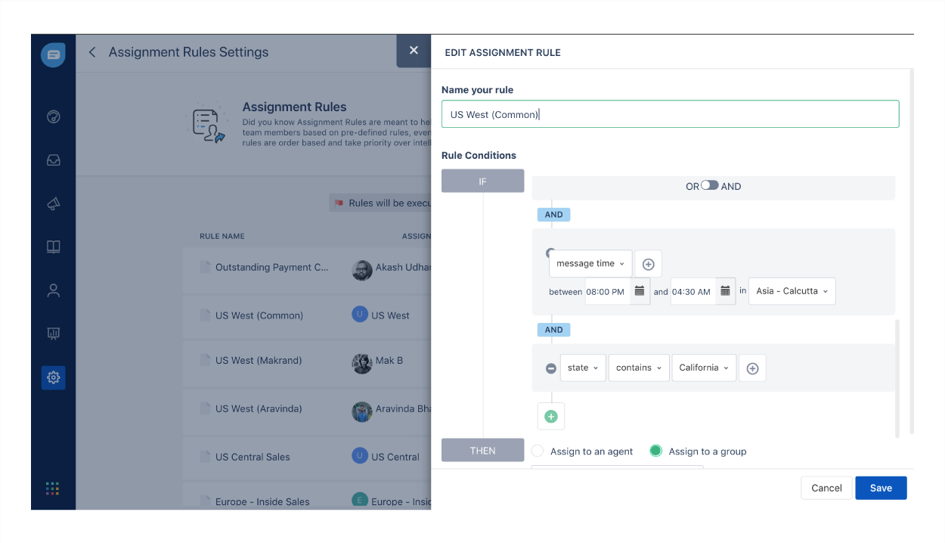Remove the state condition with minus icon
The width and height of the screenshot is (945, 543).
(551, 368)
